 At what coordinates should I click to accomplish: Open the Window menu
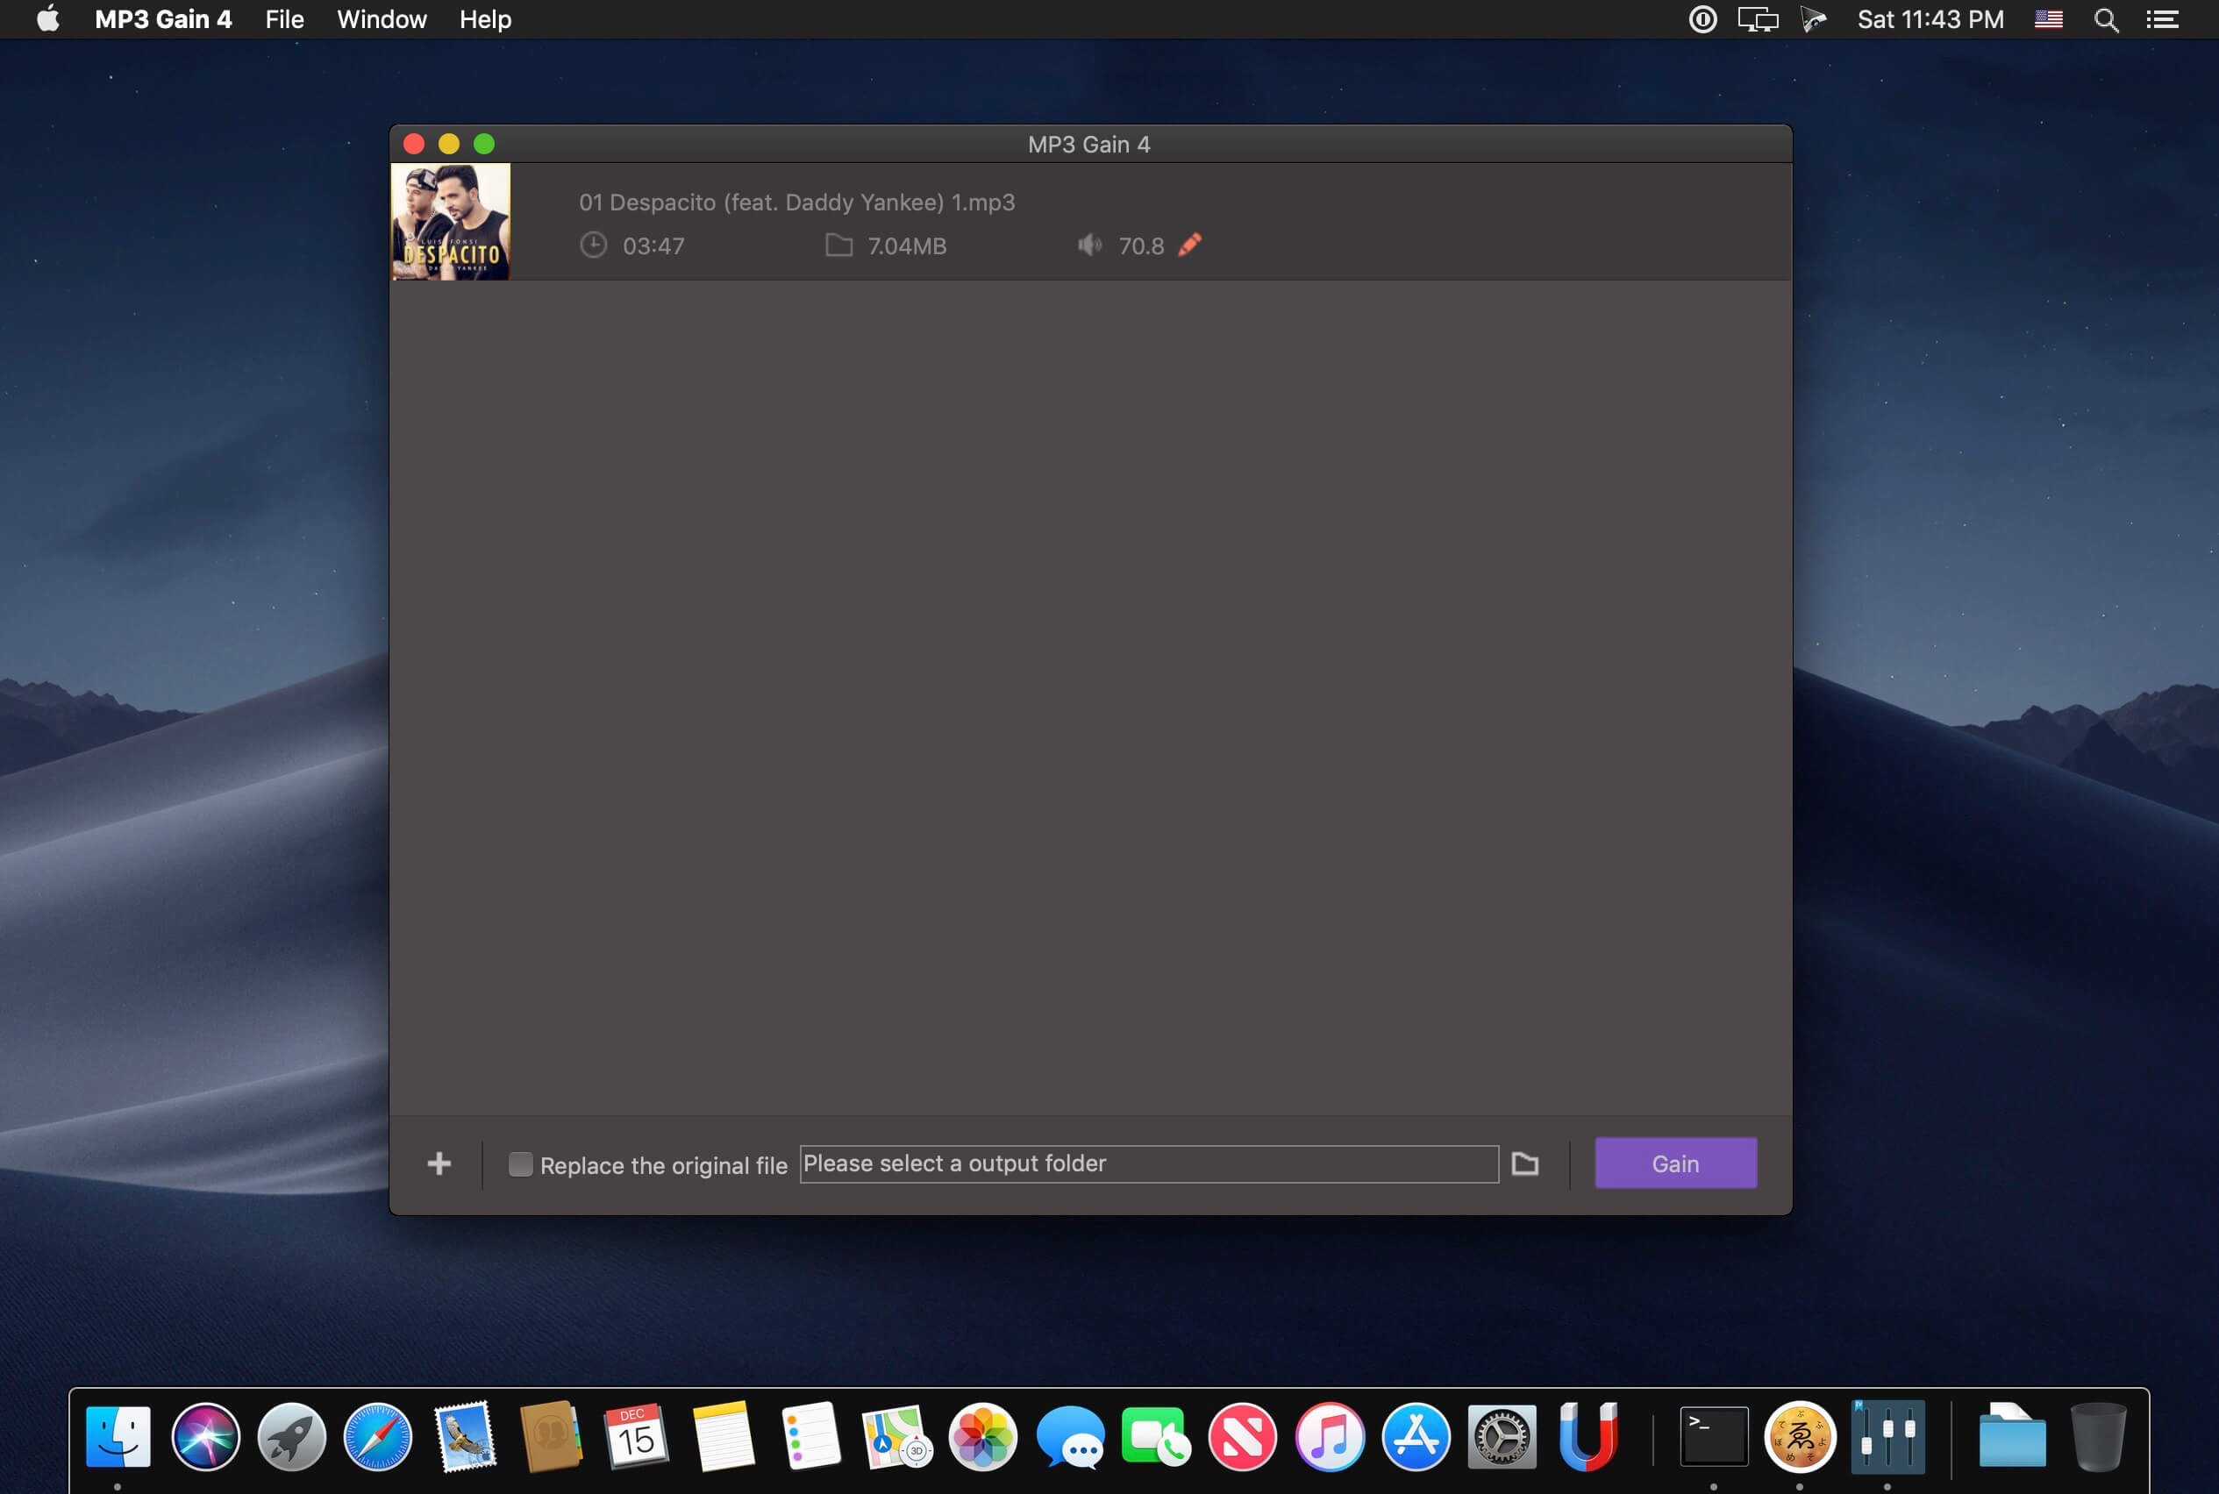click(382, 20)
